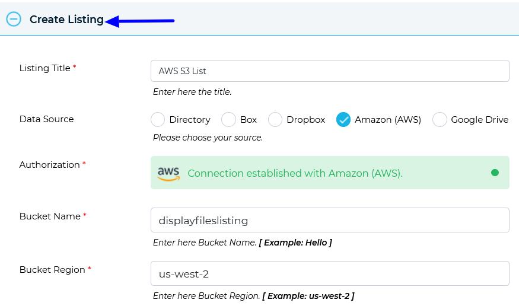This screenshot has width=519, height=306.
Task: Select Google Drive radio button
Action: tap(440, 119)
